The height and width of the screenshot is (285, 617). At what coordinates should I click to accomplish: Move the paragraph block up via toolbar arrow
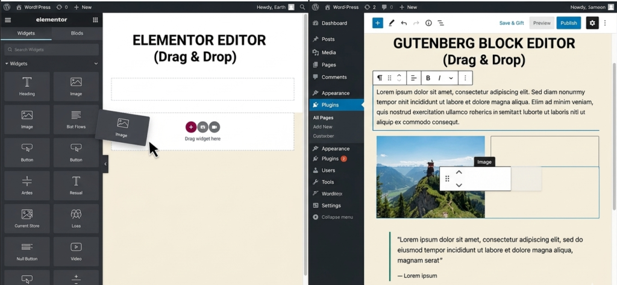coord(399,75)
